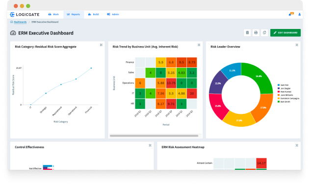Expand the ERM Risk Assessment Heatmap panel
The width and height of the screenshot is (310, 186).
tap(297, 145)
